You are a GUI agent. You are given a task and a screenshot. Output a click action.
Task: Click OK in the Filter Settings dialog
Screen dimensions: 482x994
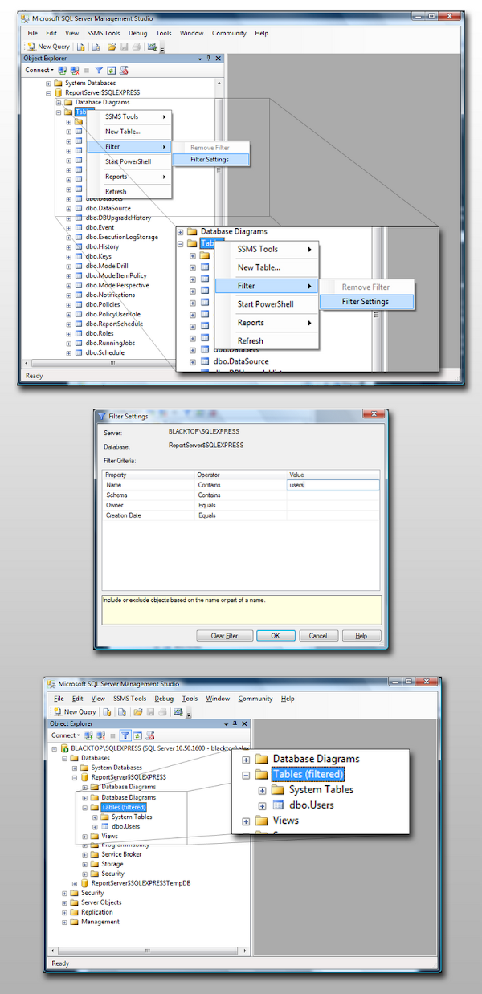275,635
